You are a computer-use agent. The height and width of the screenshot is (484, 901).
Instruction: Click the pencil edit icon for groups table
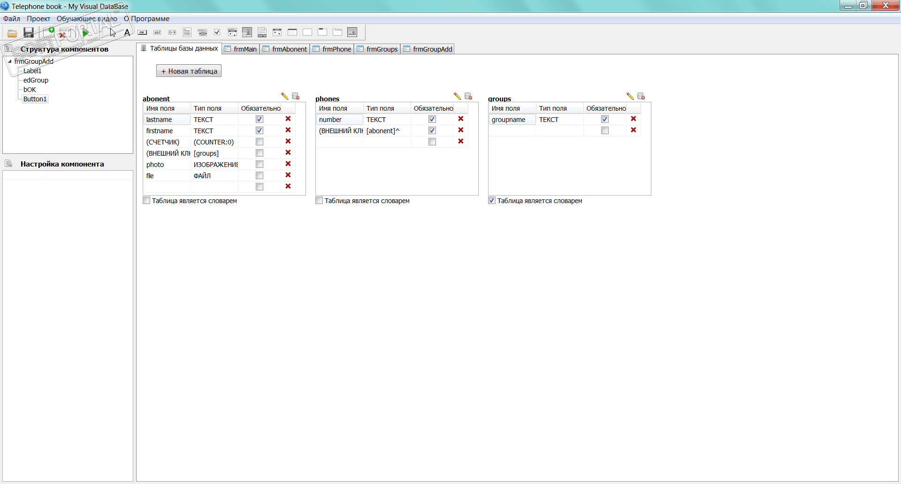(630, 96)
